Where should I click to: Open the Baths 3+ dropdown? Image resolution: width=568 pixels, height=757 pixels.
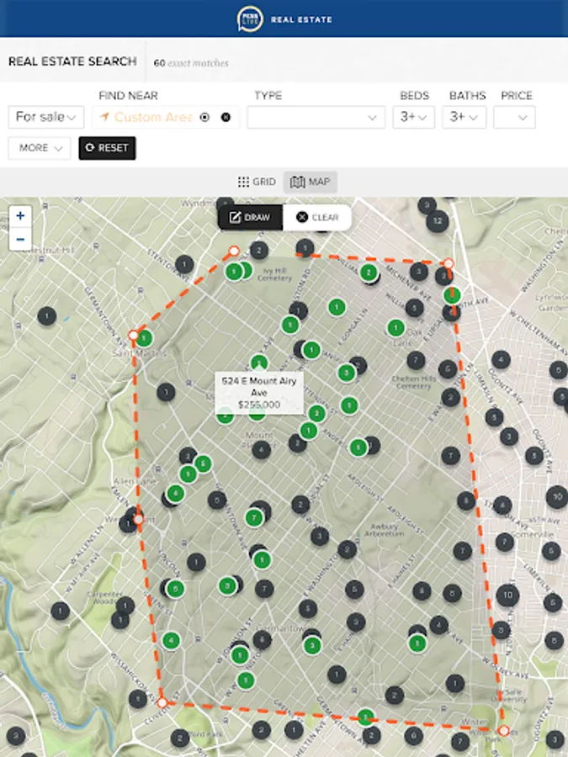pos(464,117)
